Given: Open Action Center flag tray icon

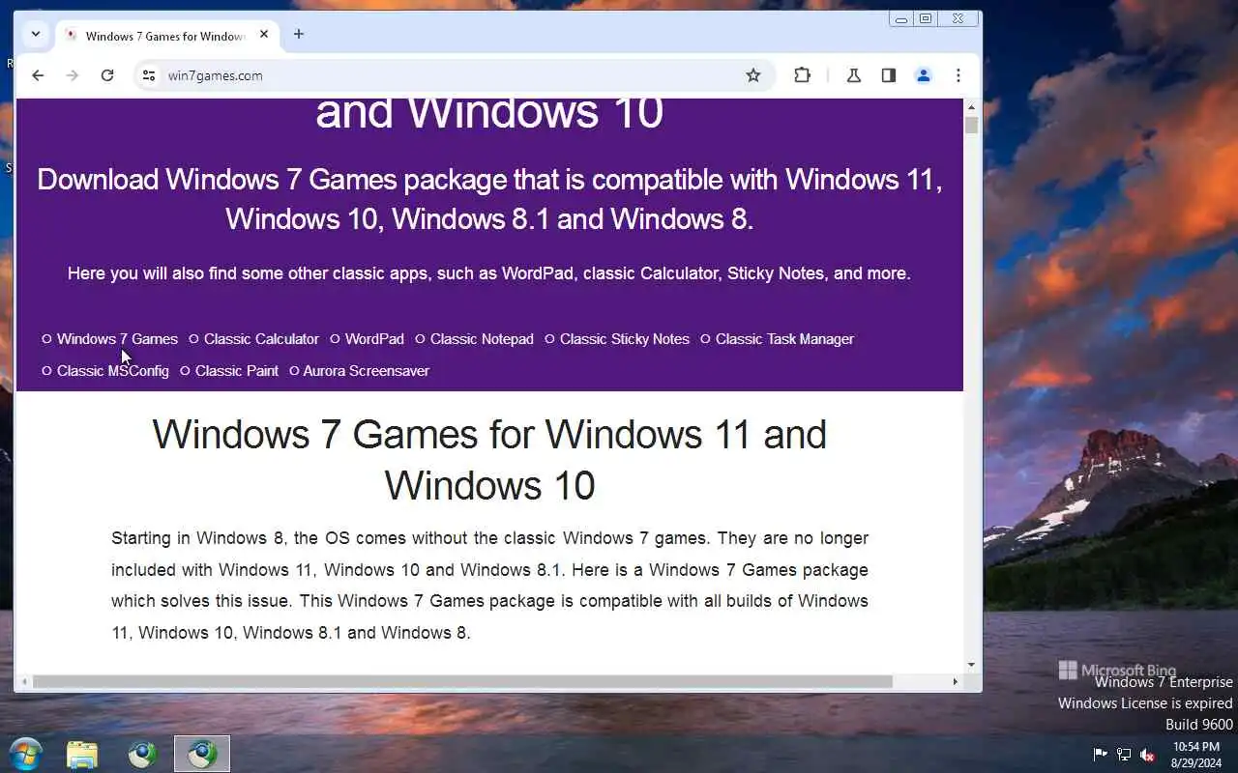Looking at the screenshot, I should coord(1100,755).
